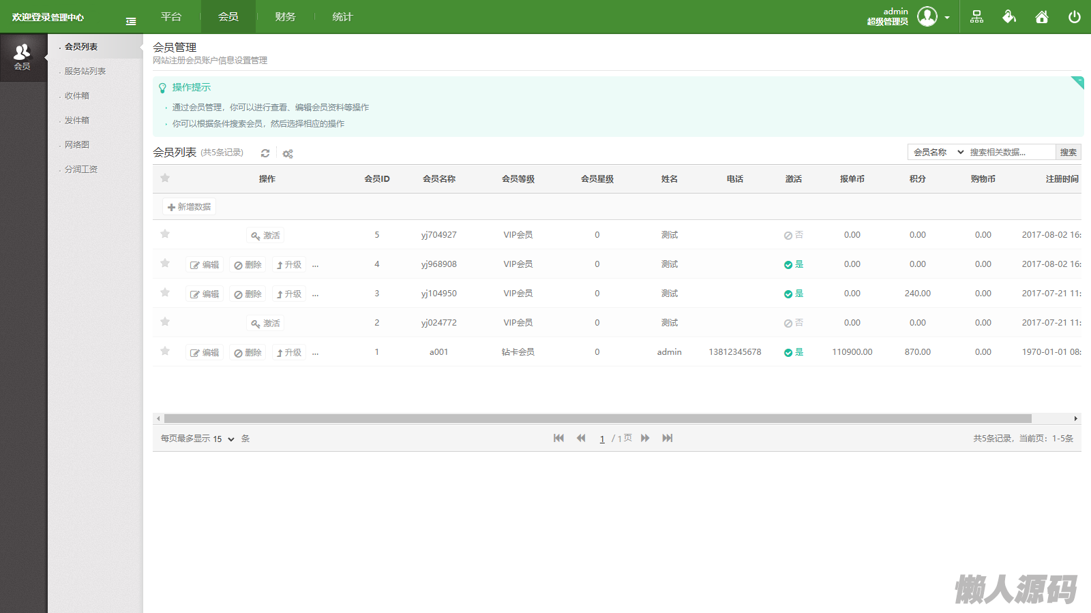Toggle the star for member a001

pyautogui.click(x=165, y=351)
